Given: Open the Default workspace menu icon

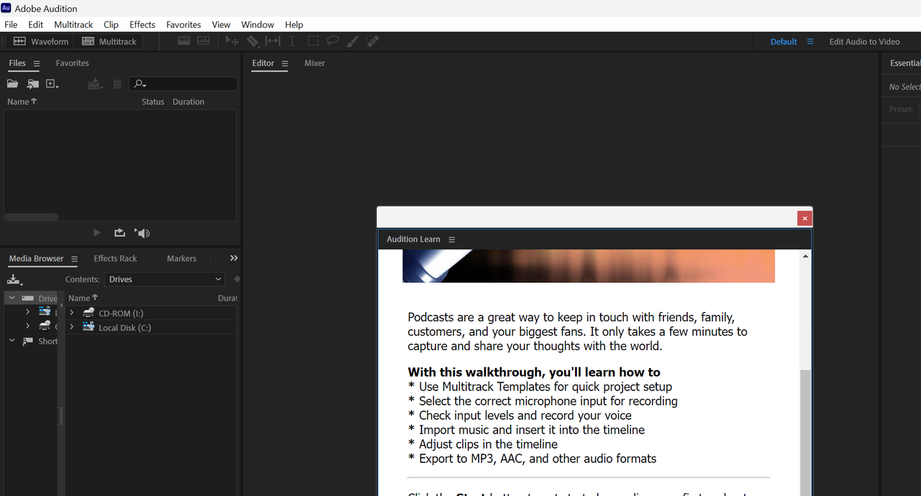Looking at the screenshot, I should [x=810, y=42].
